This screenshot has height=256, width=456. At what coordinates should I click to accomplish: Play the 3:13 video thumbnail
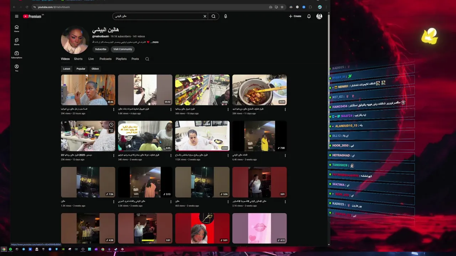pos(145,182)
